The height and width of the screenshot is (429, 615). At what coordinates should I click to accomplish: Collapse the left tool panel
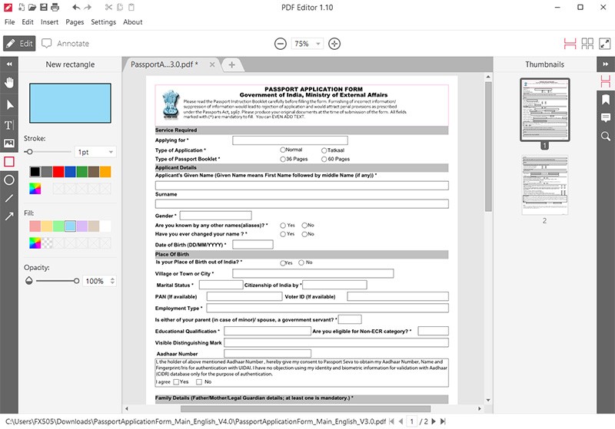click(x=9, y=64)
